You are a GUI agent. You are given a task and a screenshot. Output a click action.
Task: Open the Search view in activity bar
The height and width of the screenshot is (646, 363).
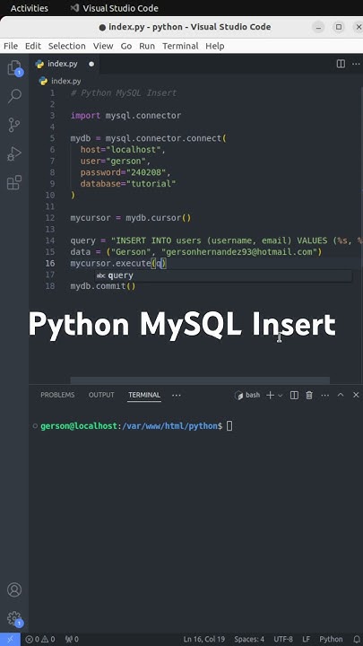[x=14, y=96]
